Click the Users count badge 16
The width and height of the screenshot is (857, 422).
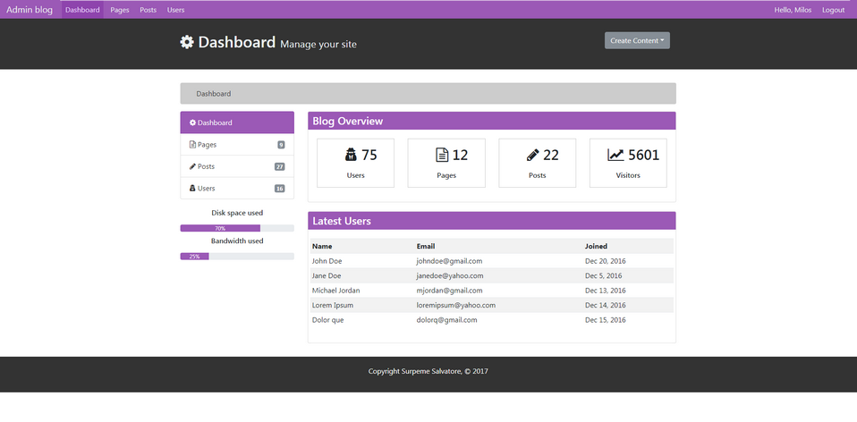click(279, 189)
